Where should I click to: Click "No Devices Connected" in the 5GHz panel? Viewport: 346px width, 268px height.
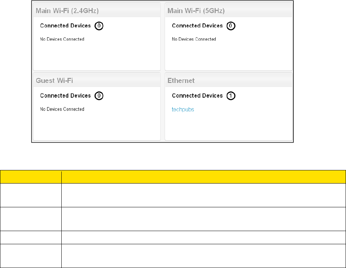pyautogui.click(x=194, y=39)
